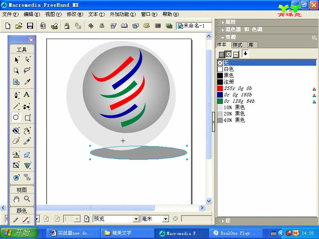Select the 40% 黑色 swatch
This screenshot has height=239, width=319.
267,120
